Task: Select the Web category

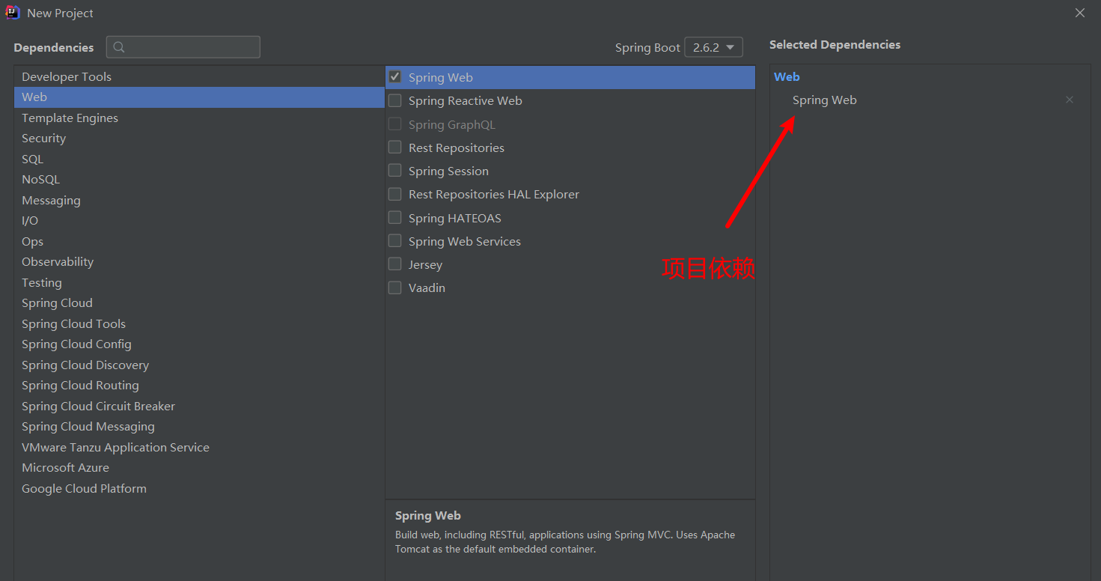Action: point(199,97)
